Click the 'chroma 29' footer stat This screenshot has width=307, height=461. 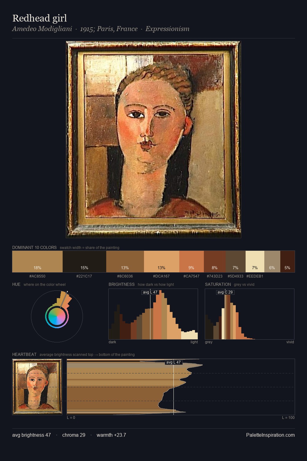[74, 435]
